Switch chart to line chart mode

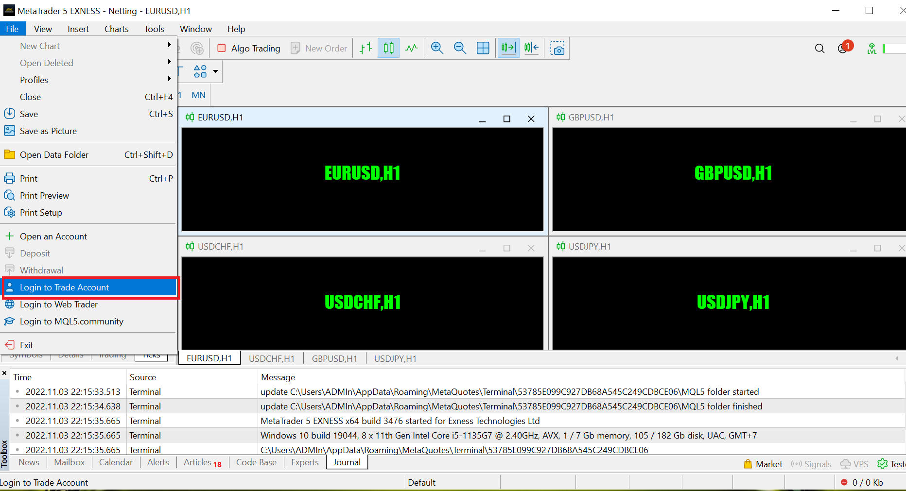point(411,48)
